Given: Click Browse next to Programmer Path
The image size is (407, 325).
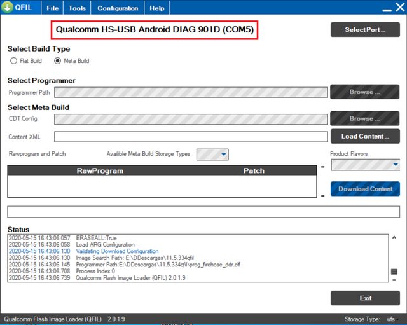Looking at the screenshot, I should tap(364, 92).
